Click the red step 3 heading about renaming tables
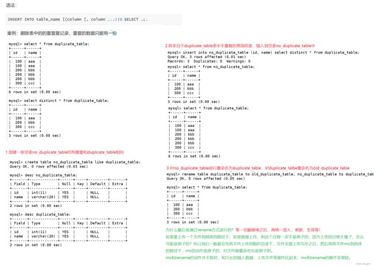Image resolution: width=374 pixels, height=267 pixels. (258, 168)
